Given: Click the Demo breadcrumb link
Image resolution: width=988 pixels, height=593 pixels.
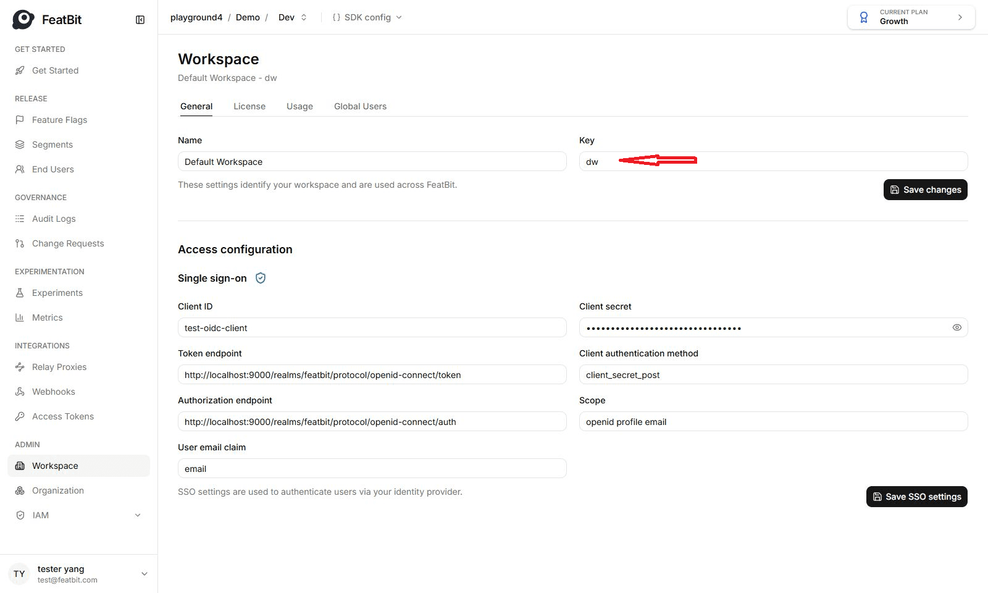Looking at the screenshot, I should click(248, 17).
